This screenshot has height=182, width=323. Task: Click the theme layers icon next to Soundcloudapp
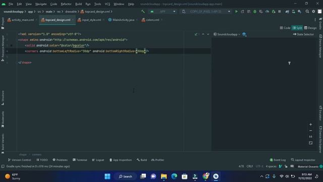coord(244,34)
